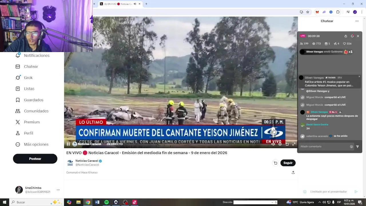Open @NoticiasCaracol handle link

[87, 165]
